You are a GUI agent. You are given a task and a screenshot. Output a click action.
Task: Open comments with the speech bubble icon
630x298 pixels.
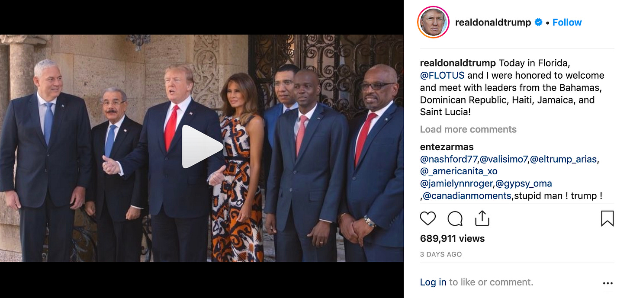(455, 218)
